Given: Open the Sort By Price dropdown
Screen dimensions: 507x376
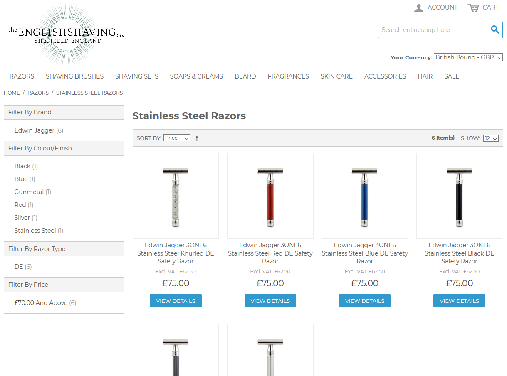Looking at the screenshot, I should coord(177,138).
